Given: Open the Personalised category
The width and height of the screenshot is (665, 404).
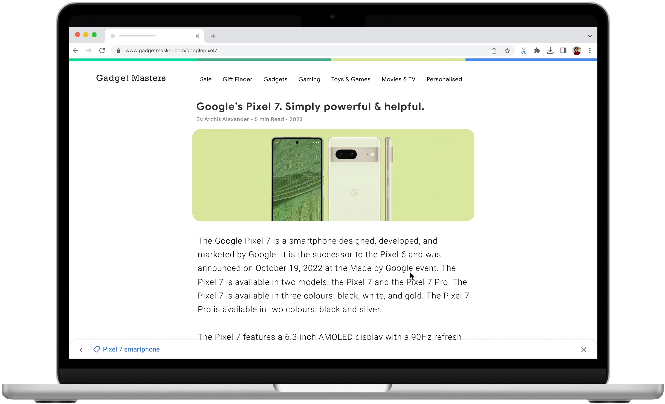Looking at the screenshot, I should 444,79.
